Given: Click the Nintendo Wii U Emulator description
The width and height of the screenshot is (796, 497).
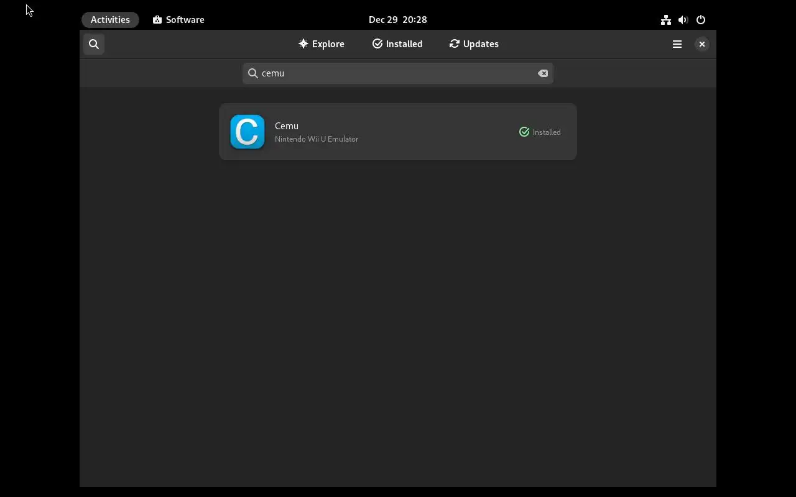Looking at the screenshot, I should pyautogui.click(x=317, y=139).
